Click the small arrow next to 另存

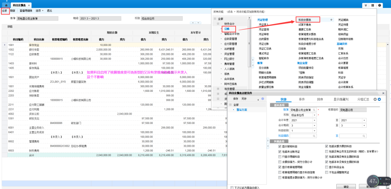point(258,99)
